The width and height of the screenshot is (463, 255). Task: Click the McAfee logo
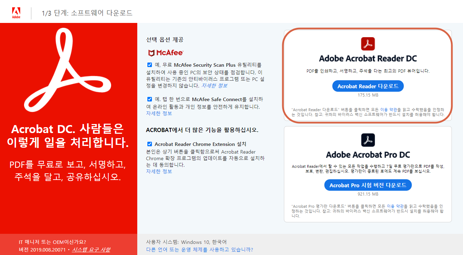click(165, 53)
